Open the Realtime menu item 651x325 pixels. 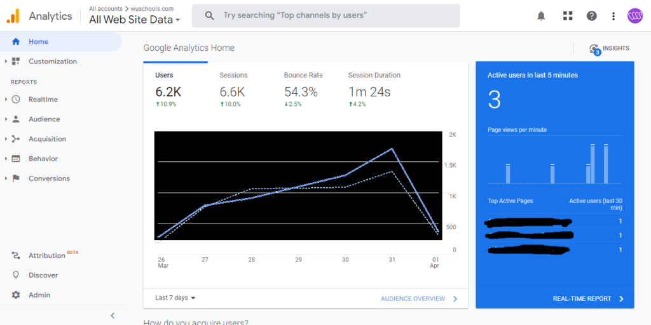43,100
